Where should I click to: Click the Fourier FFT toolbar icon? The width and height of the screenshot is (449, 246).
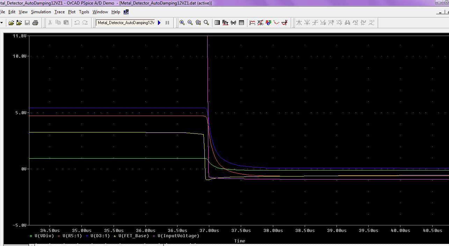pos(225,23)
